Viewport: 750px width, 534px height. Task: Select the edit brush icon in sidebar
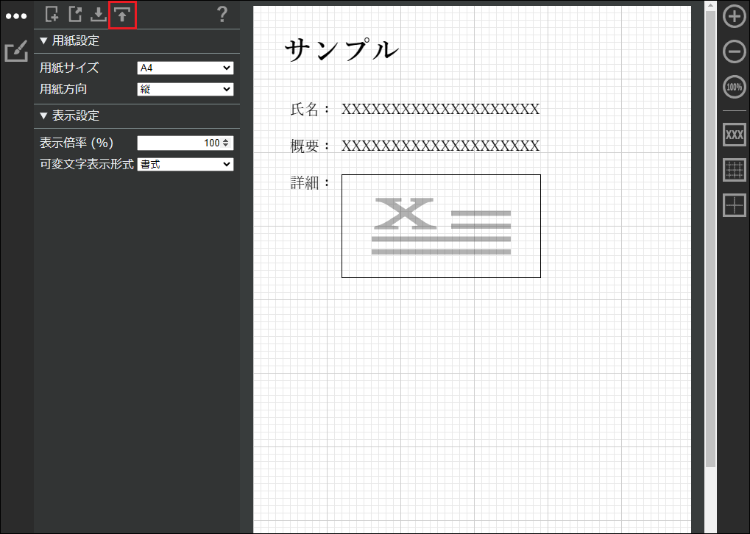(16, 52)
